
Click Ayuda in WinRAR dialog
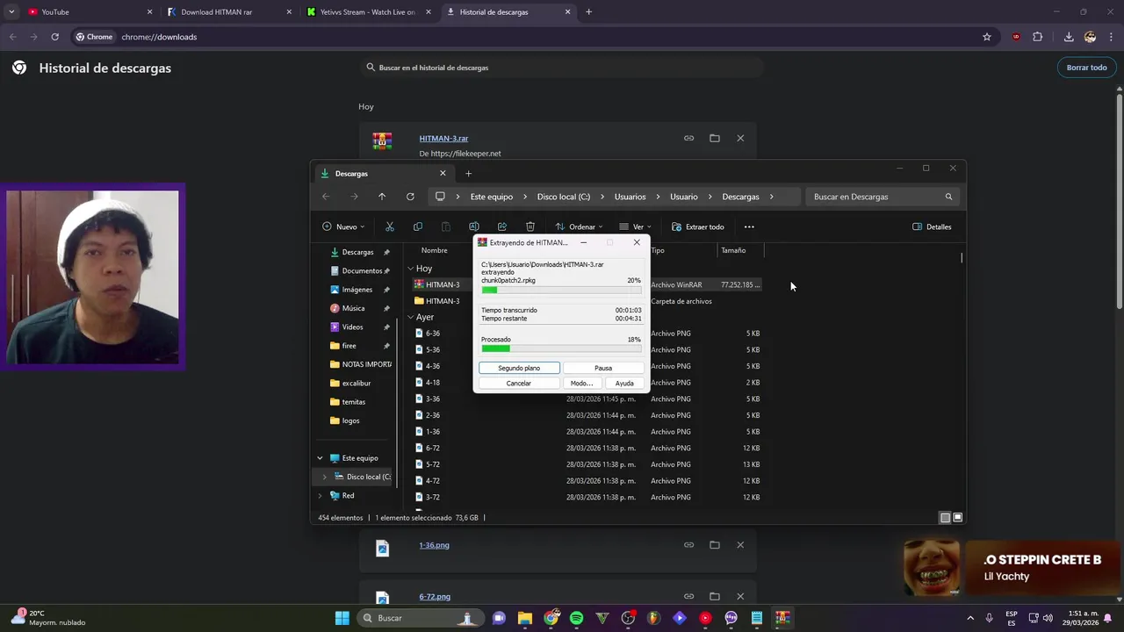pos(624,384)
